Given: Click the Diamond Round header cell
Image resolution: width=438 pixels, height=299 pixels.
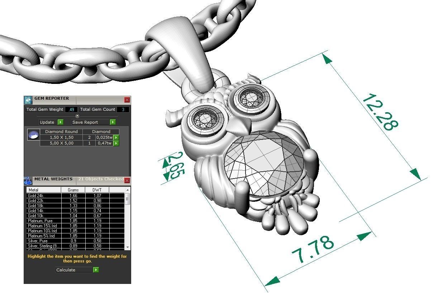Looking at the screenshot, I should pos(61,132).
